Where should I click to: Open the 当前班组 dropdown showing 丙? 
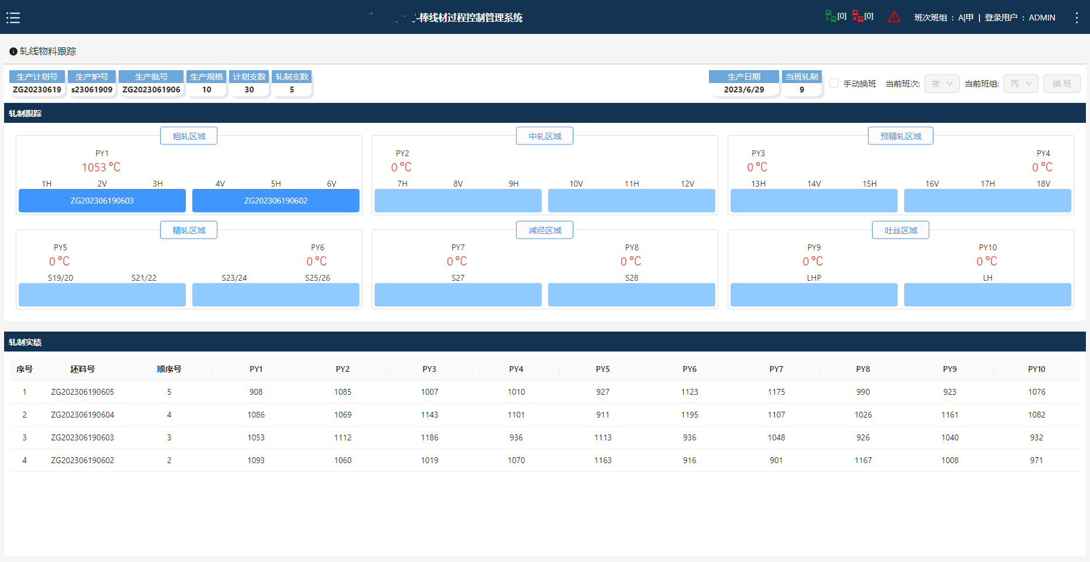pos(1020,84)
